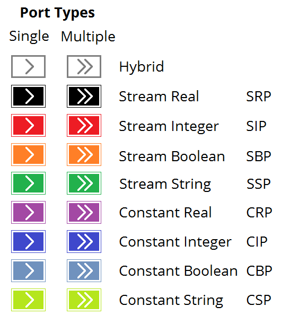The height and width of the screenshot is (324, 298).
Task: Click the green single Stream String port
Action: coord(28,183)
